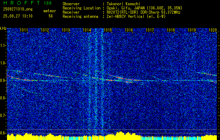Click the 1.0 kHz axis label
The height and width of the screenshot is (140, 220).
(x=3, y=63)
